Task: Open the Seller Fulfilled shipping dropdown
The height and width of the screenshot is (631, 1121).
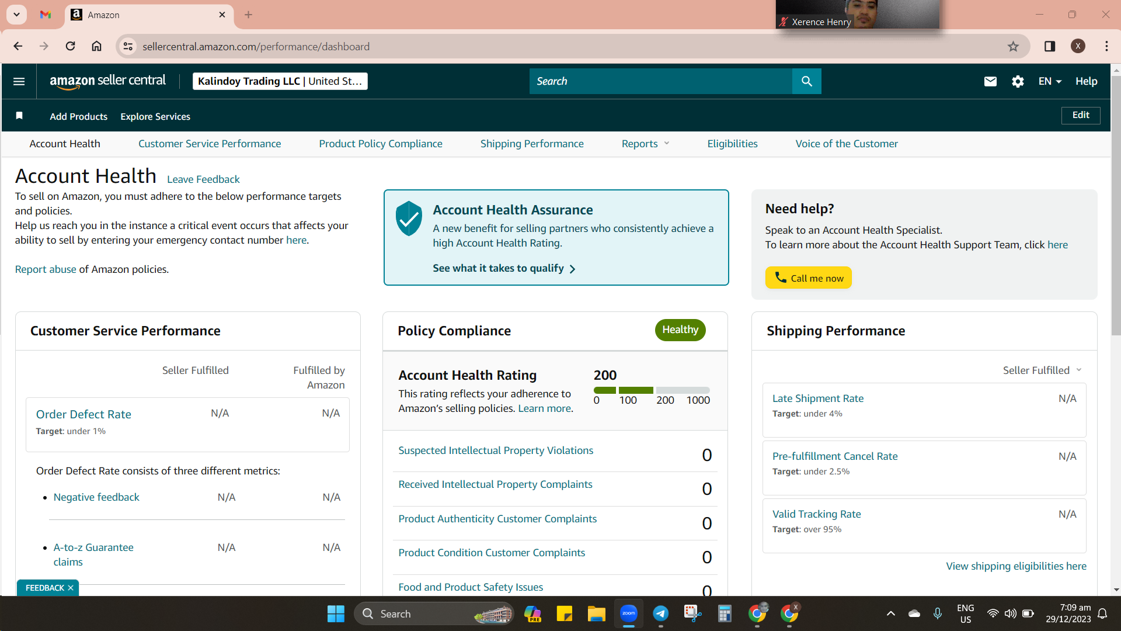Action: point(1042,370)
